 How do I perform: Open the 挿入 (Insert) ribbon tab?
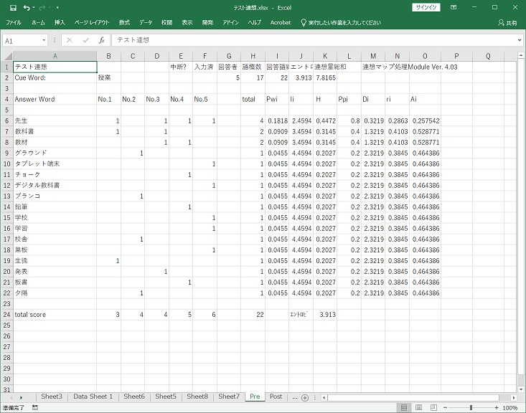(x=60, y=23)
